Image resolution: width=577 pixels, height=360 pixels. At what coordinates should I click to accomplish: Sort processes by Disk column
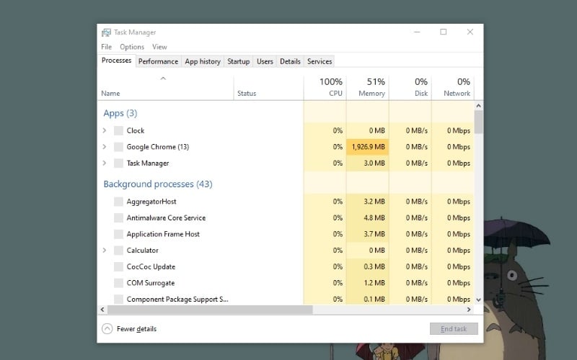(410, 88)
